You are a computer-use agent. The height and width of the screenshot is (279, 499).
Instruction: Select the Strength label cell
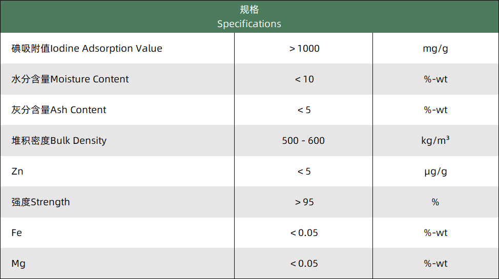(40, 202)
